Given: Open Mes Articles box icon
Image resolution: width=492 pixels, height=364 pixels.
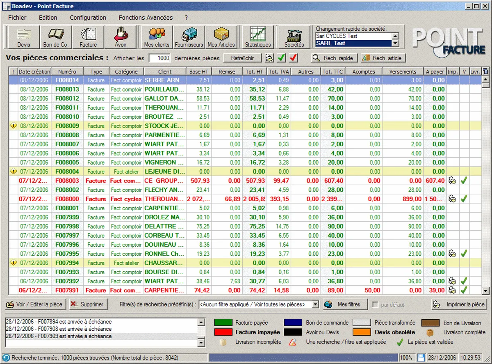Looking at the screenshot, I should click(221, 37).
